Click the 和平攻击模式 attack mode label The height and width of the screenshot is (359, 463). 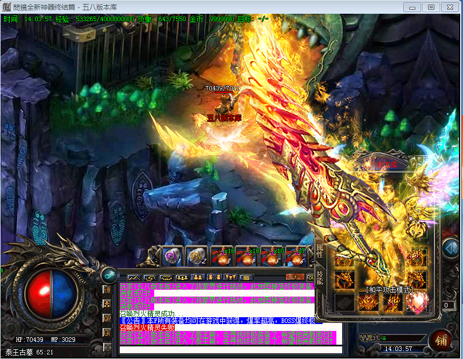(x=390, y=290)
